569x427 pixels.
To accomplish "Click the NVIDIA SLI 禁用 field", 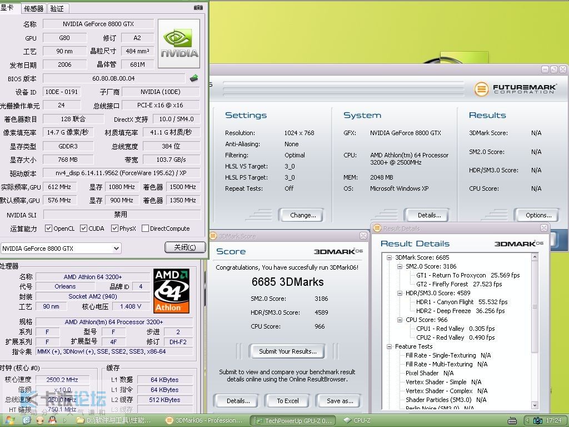I will tap(122, 214).
